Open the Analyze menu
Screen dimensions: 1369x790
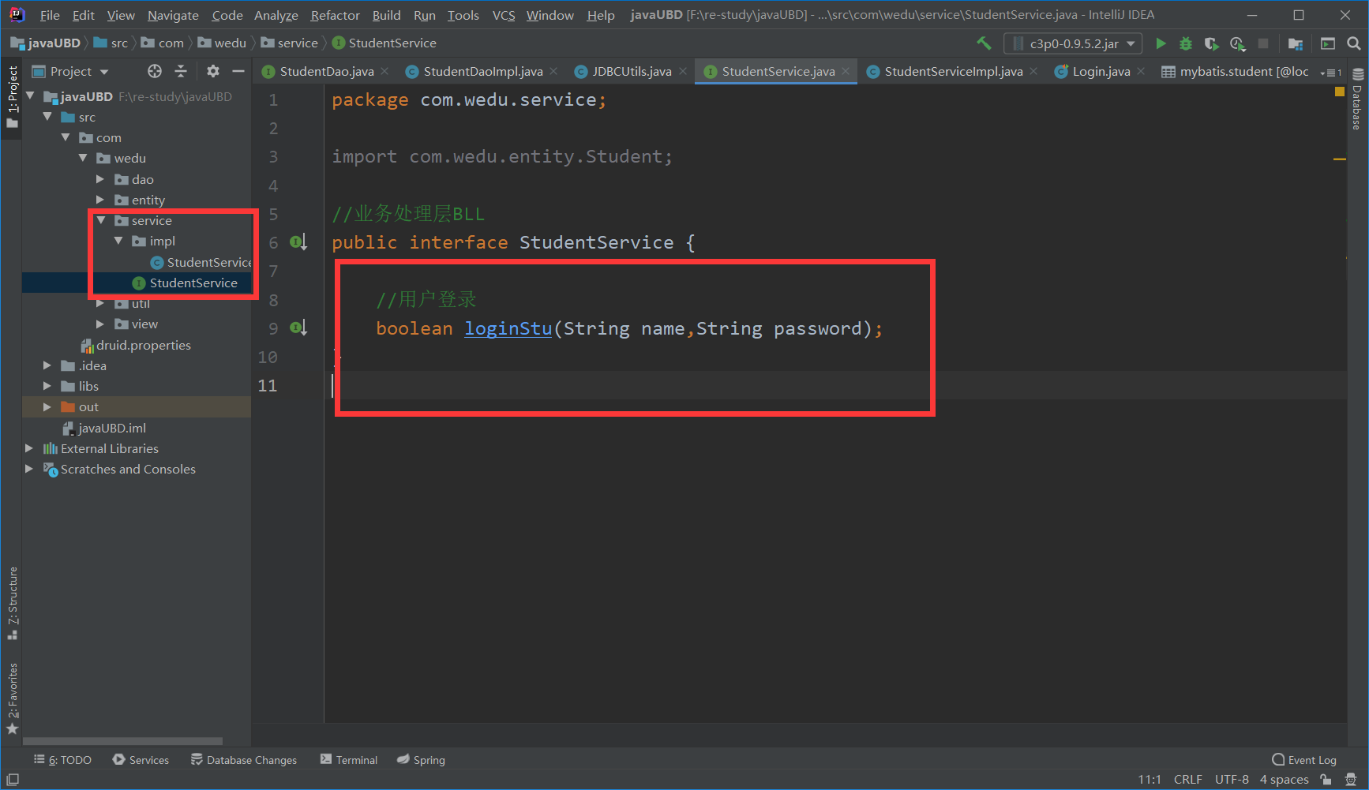coord(276,15)
